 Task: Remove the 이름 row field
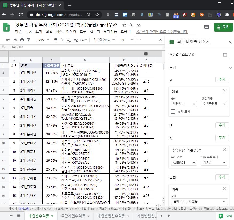(225, 91)
